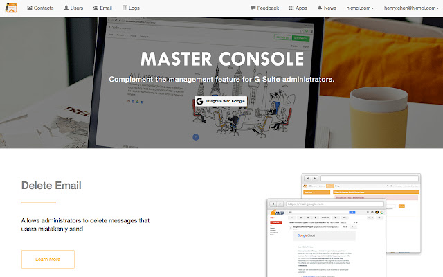The width and height of the screenshot is (443, 277).
Task: Click the Gmail screenshot thumbnail
Action: pyautogui.click(x=326, y=238)
